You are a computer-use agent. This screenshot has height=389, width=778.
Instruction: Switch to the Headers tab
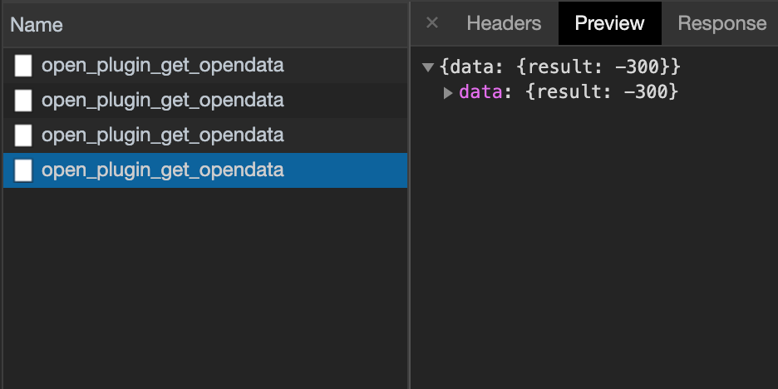(x=504, y=23)
